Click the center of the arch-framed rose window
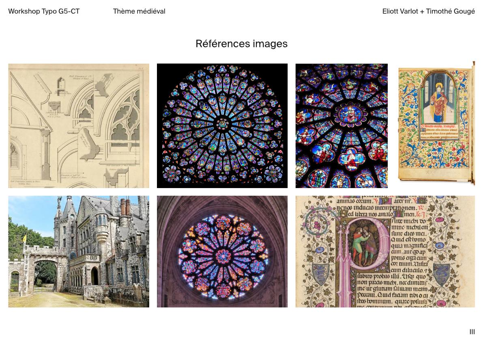 222,256
